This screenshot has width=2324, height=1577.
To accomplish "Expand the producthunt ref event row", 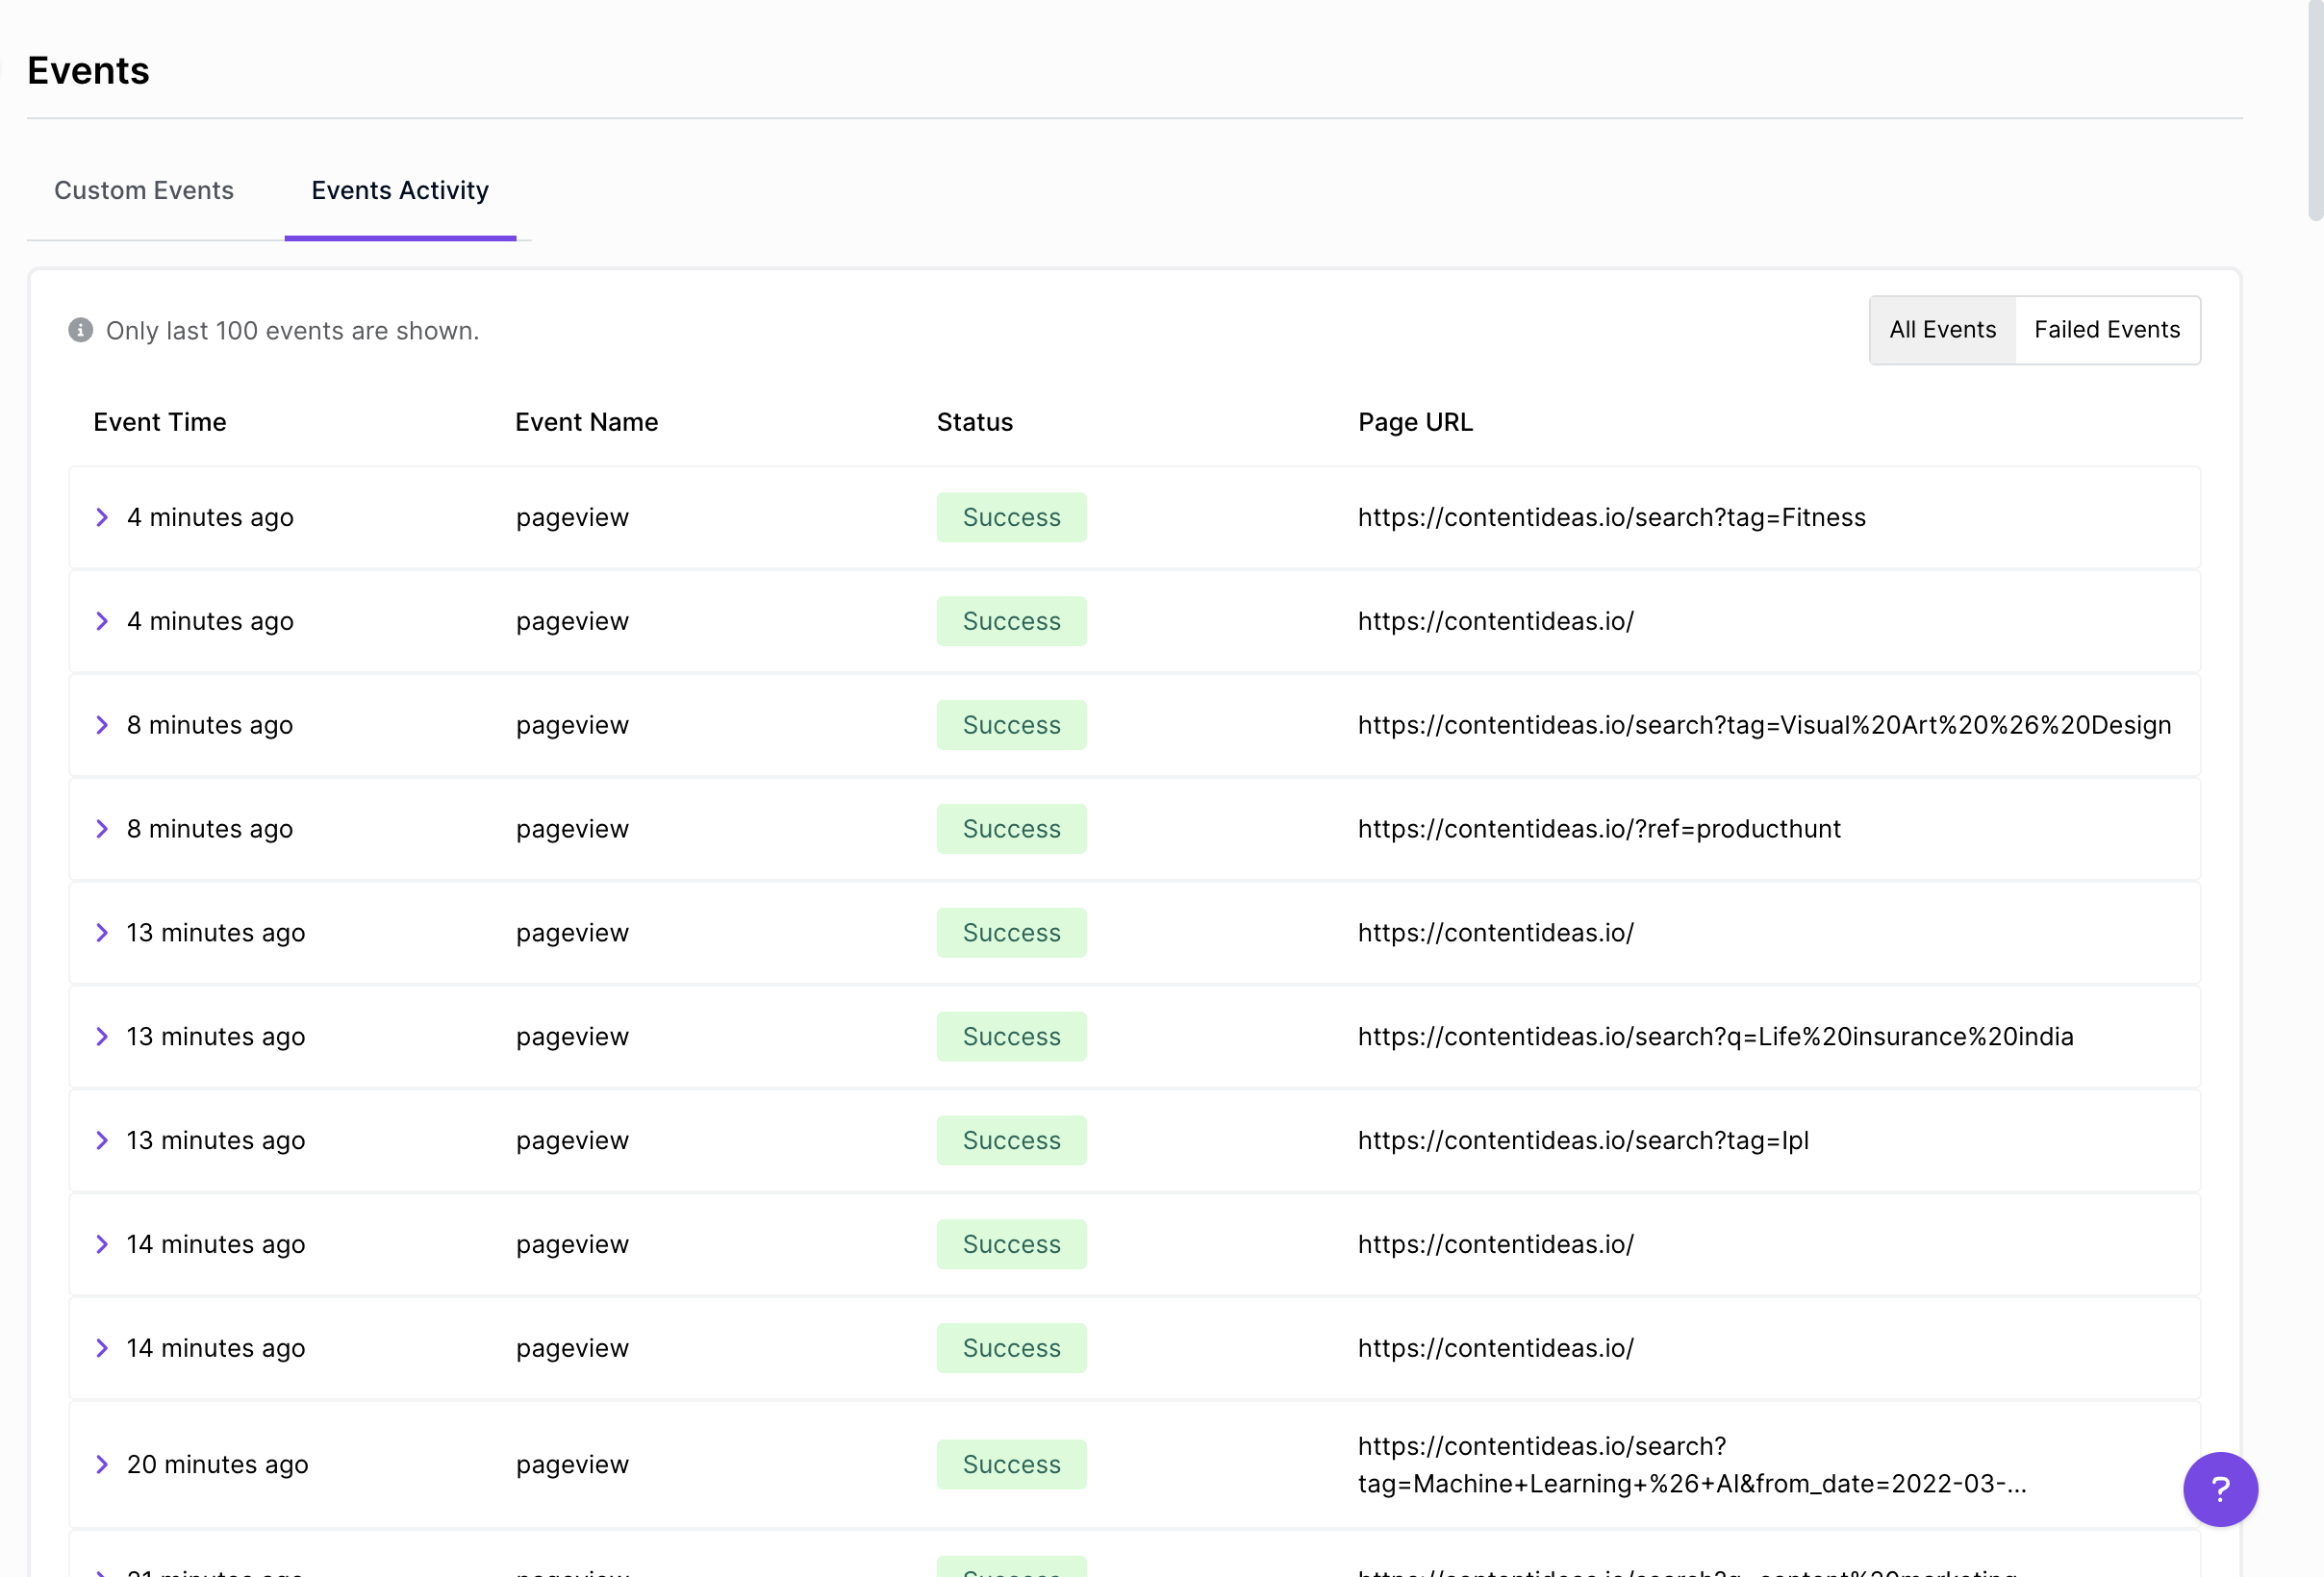I will [102, 829].
